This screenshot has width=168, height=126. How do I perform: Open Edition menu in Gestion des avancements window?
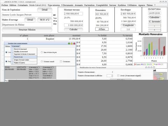[8, 46]
